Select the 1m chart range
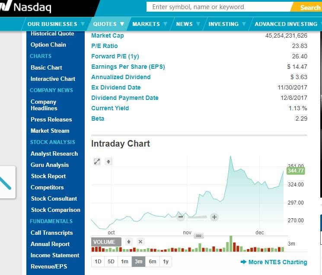 pyautogui.click(x=124, y=262)
